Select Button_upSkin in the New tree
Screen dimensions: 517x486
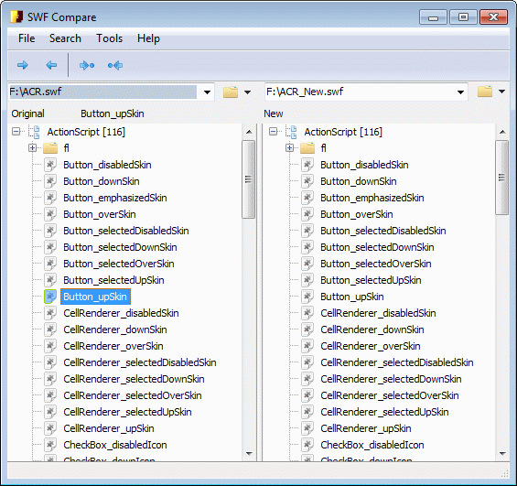352,297
